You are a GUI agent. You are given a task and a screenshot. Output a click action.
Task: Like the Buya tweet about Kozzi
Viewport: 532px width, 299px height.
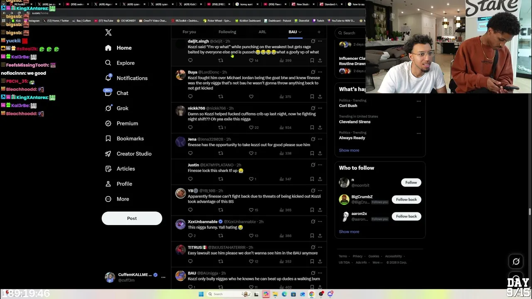pos(251,97)
